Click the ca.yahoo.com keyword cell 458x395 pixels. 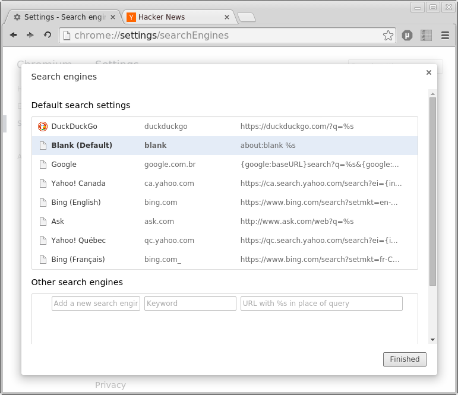tap(169, 184)
